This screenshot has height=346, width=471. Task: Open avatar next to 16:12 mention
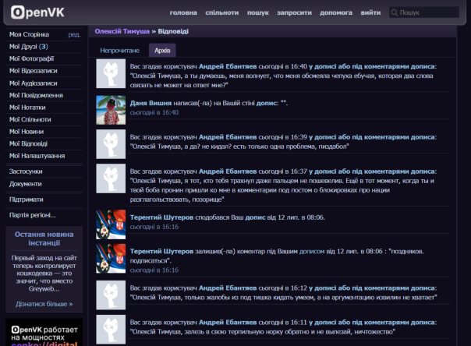(x=111, y=295)
